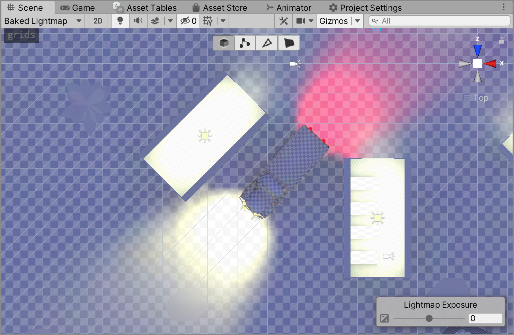The image size is (514, 335).
Task: Open the Gizmos dropdown arrow
Action: (x=357, y=21)
